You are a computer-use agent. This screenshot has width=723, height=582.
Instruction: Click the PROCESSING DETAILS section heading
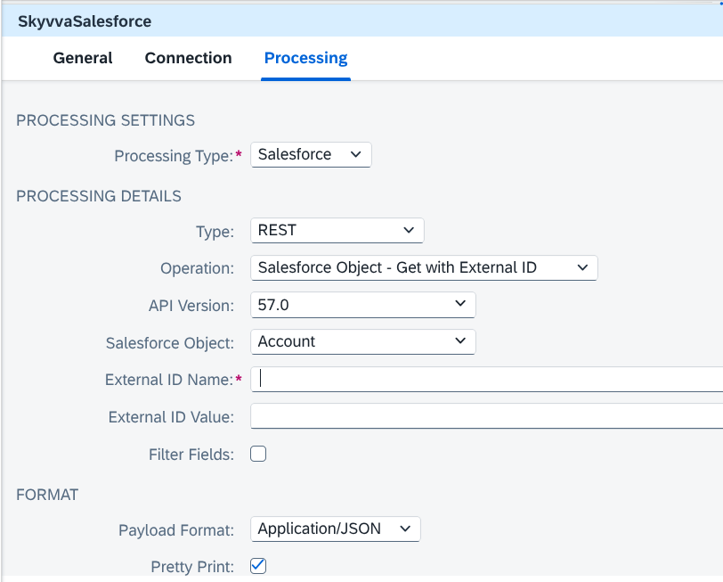(x=99, y=196)
